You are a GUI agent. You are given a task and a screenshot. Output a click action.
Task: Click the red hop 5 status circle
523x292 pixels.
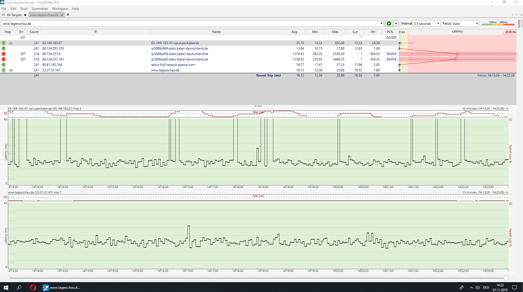[4, 59]
